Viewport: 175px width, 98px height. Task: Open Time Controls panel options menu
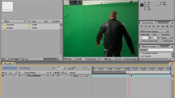pyautogui.click(x=172, y=23)
